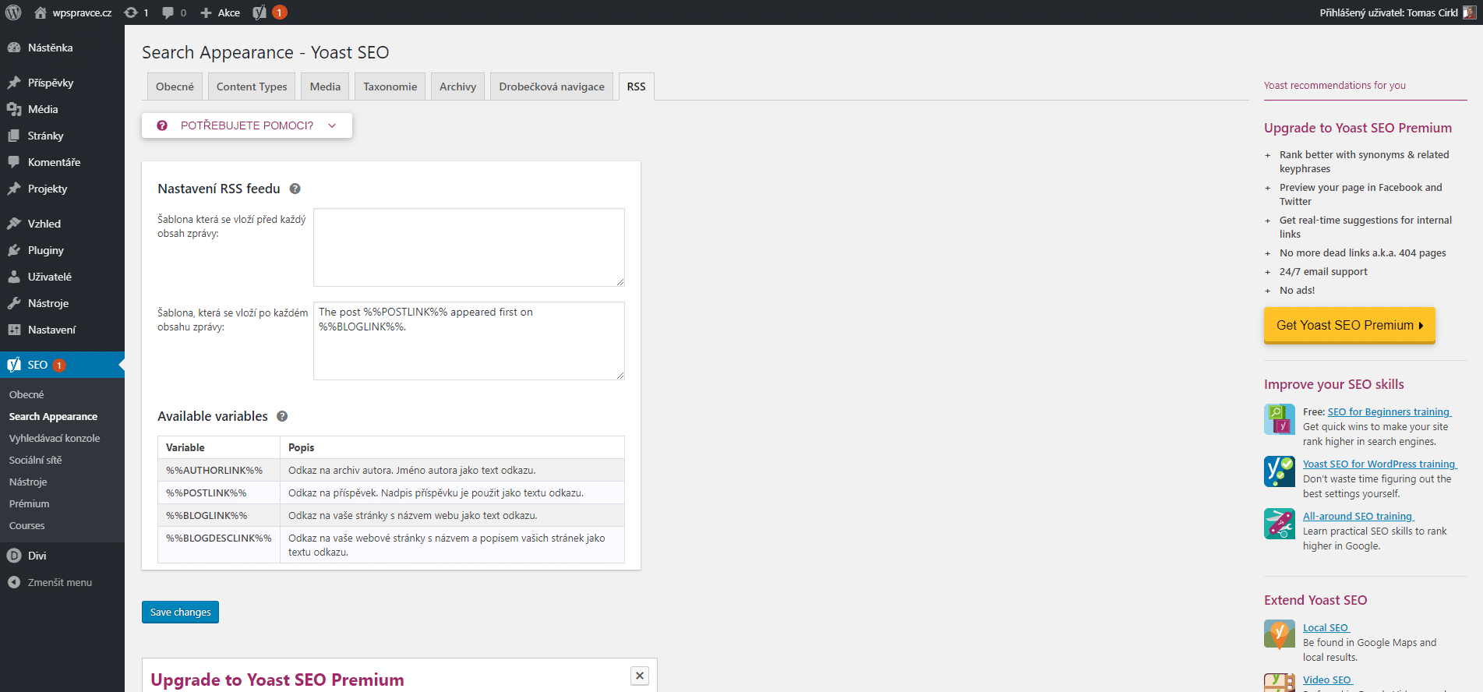Click help icon beside Nastavení RSS feedu
The height and width of the screenshot is (692, 1483).
tap(295, 189)
